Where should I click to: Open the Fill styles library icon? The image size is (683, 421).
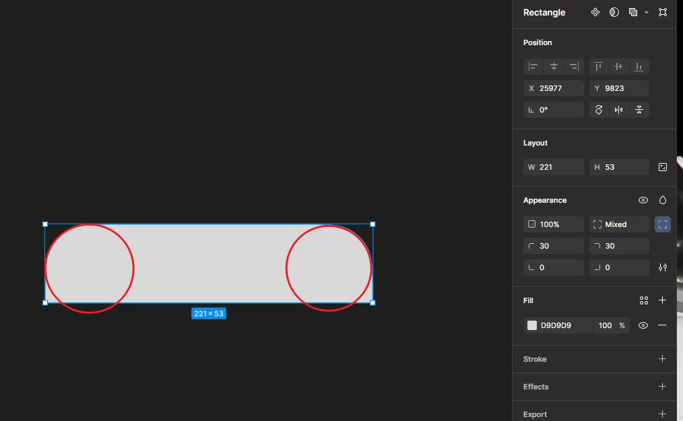point(644,300)
